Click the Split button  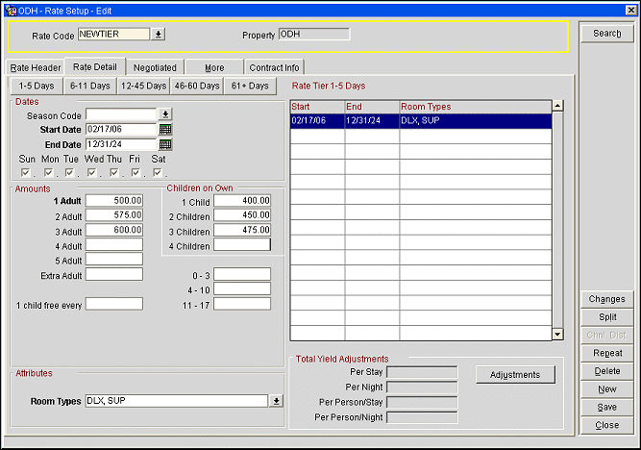coord(606,317)
